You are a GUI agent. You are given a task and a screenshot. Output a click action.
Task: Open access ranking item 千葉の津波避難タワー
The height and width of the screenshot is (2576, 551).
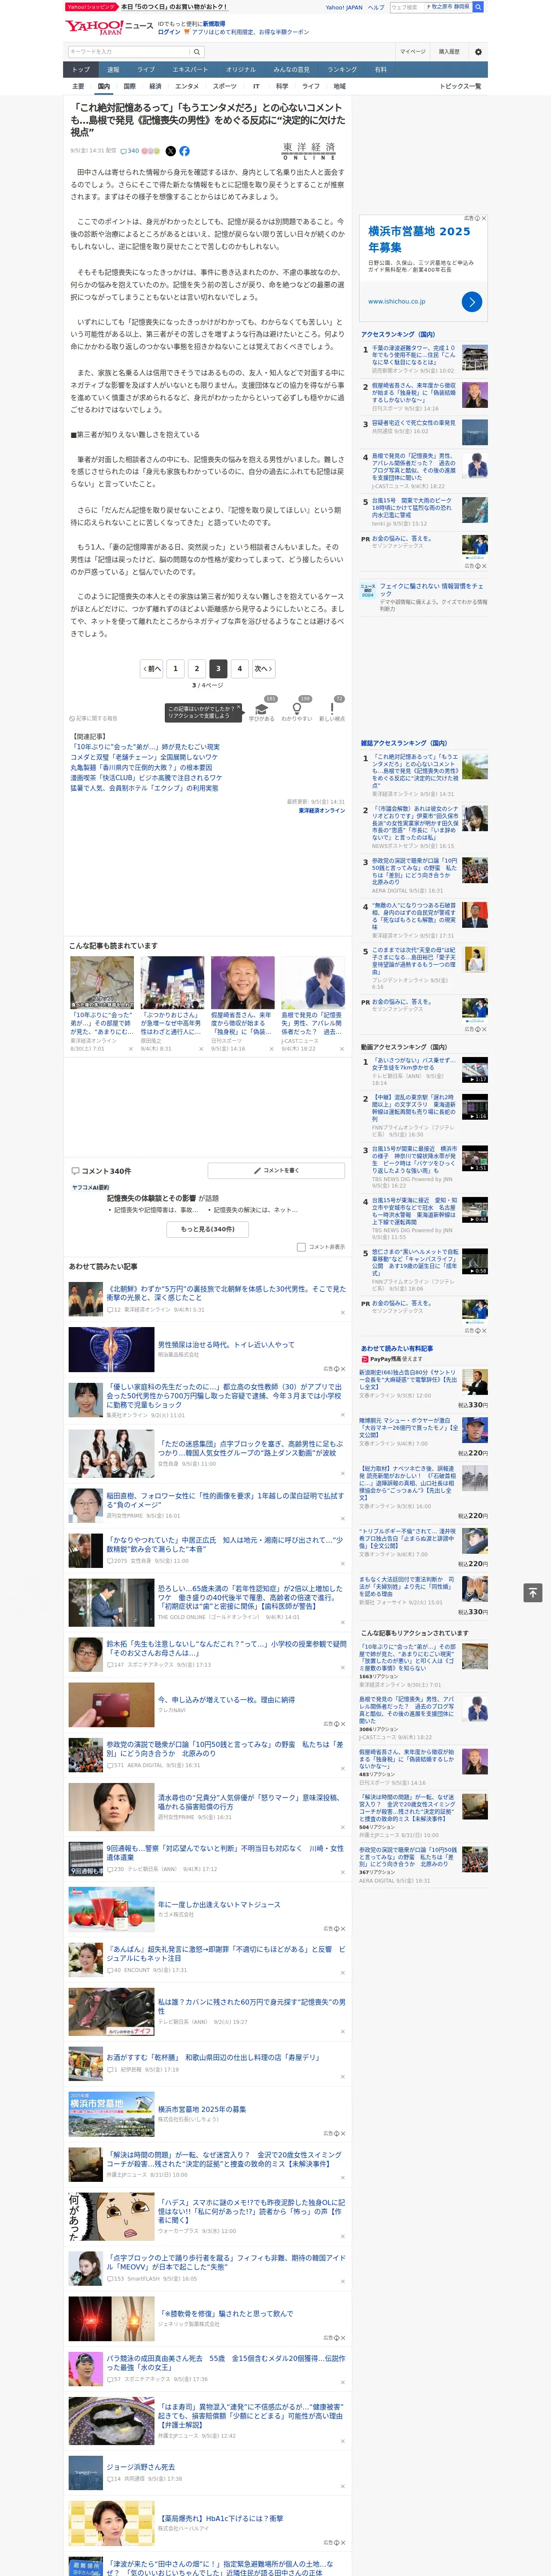click(x=414, y=356)
